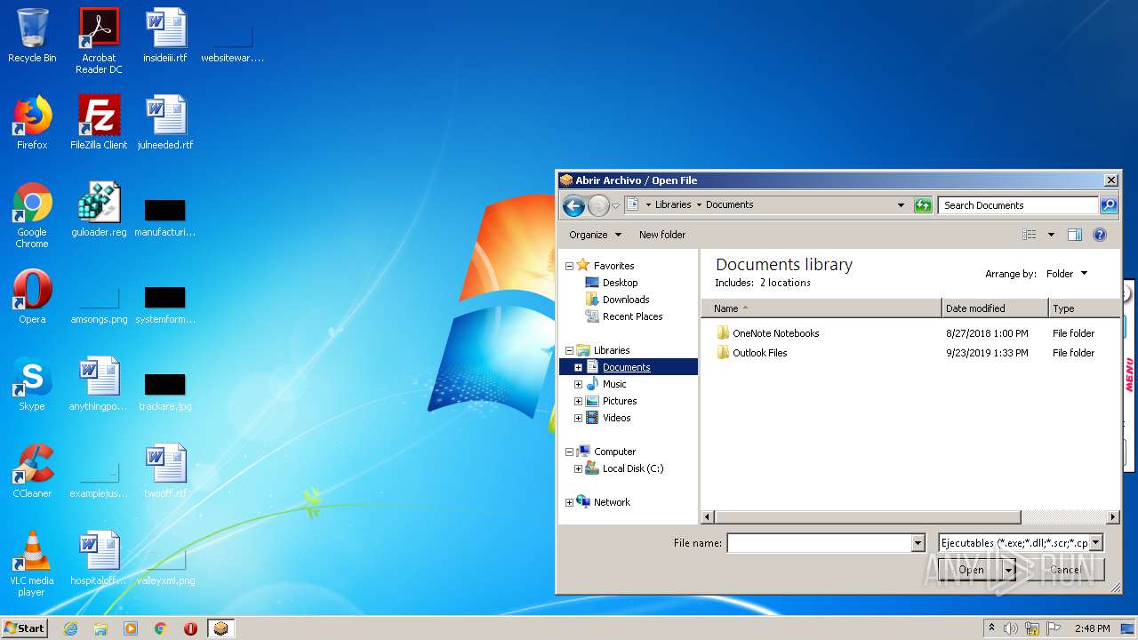Viewport: 1138px width, 640px height.
Task: Launch Skype desktop shortcut
Action: click(32, 384)
